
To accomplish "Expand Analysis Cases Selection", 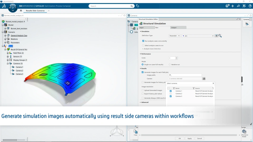I will pos(143,49).
